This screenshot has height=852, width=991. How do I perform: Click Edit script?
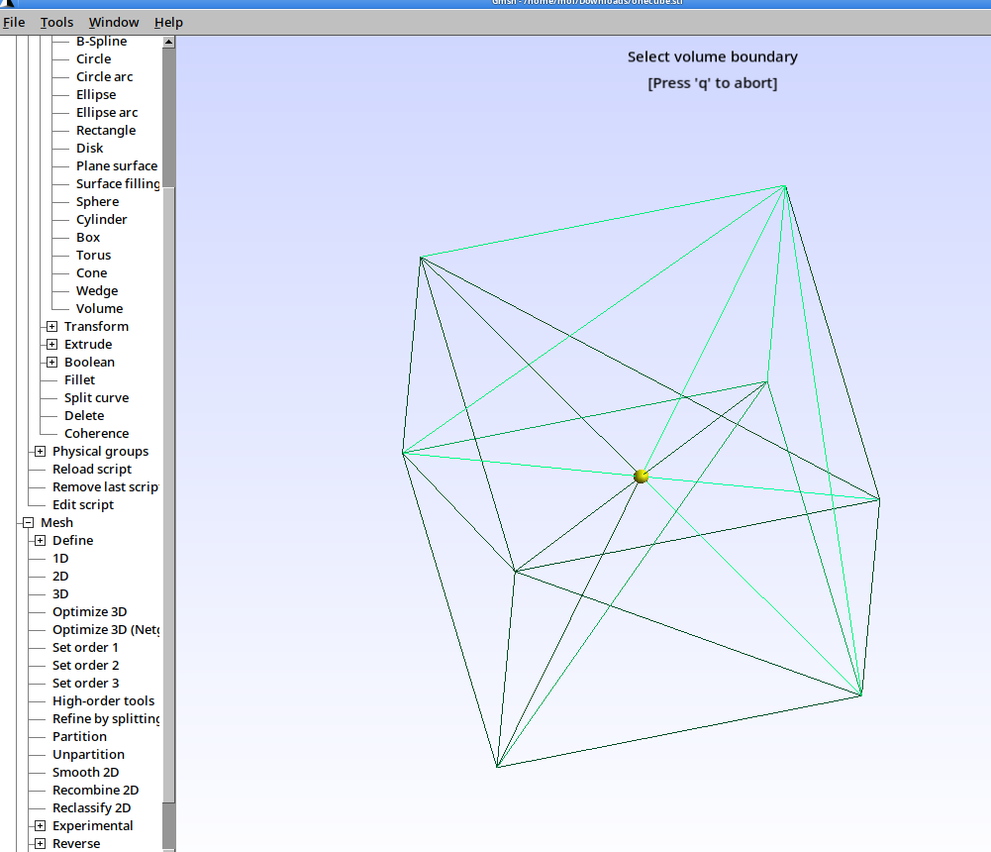(x=83, y=504)
